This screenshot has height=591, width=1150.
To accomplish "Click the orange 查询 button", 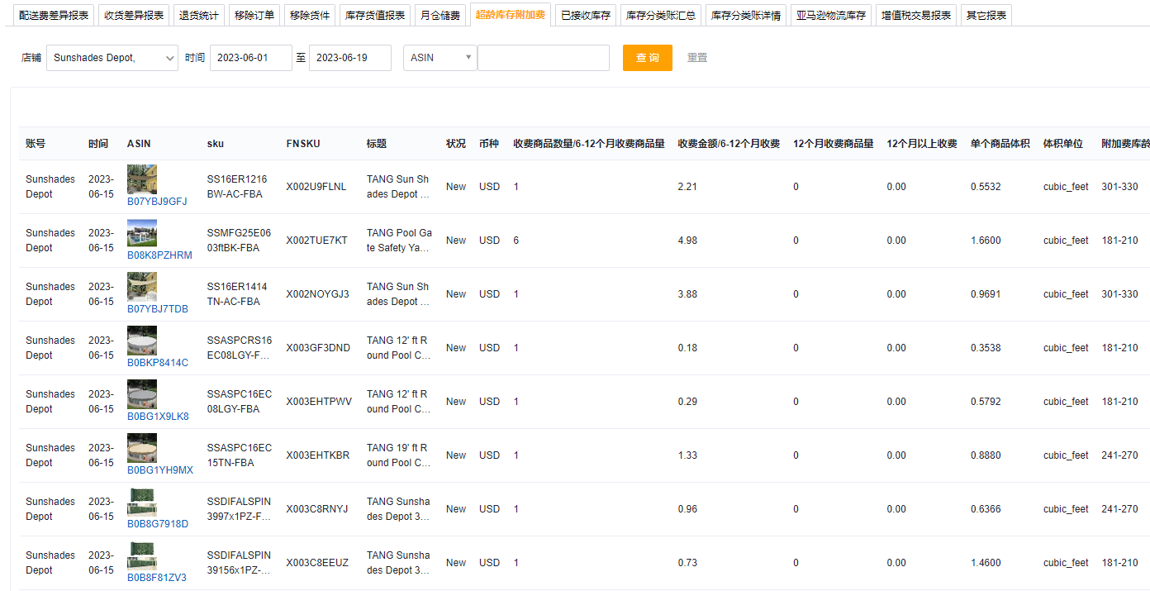I will (647, 58).
